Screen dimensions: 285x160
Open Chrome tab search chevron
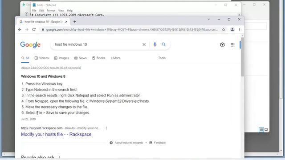[x=209, y=19]
